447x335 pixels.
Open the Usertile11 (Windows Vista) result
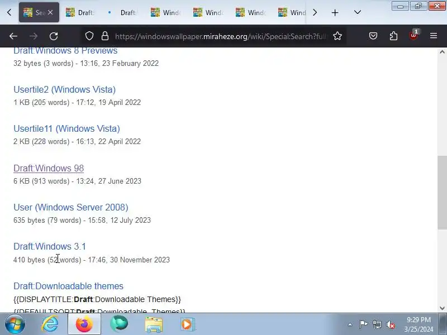click(x=66, y=128)
